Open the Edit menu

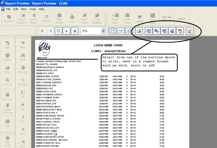click(16, 9)
